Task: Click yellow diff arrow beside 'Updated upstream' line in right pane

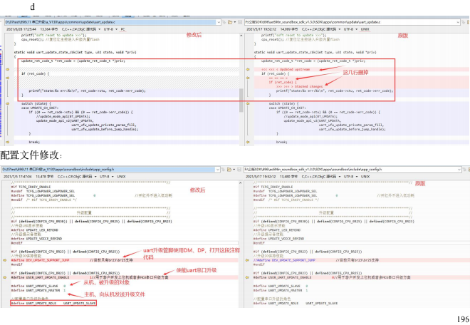Action: pyautogui.click(x=248, y=69)
